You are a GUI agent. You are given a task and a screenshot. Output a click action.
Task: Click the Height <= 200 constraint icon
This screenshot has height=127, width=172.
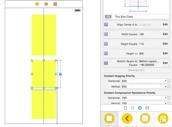click(106, 53)
